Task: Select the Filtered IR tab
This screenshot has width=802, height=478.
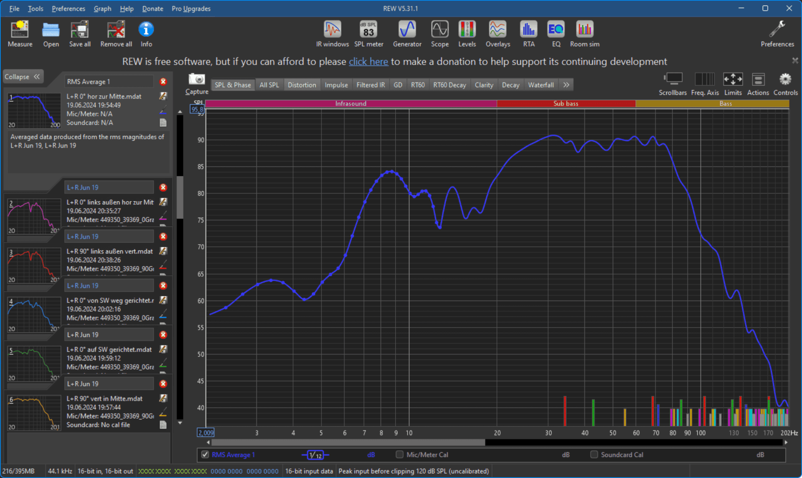Action: click(x=370, y=85)
